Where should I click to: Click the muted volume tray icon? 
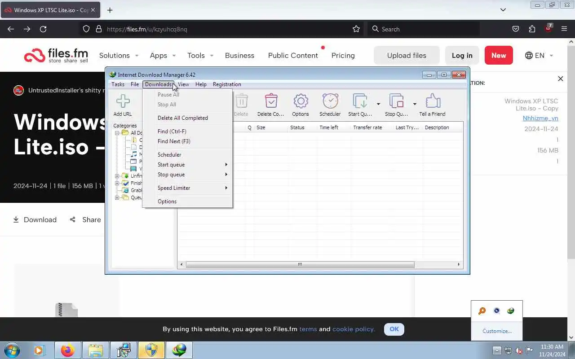(x=519, y=350)
